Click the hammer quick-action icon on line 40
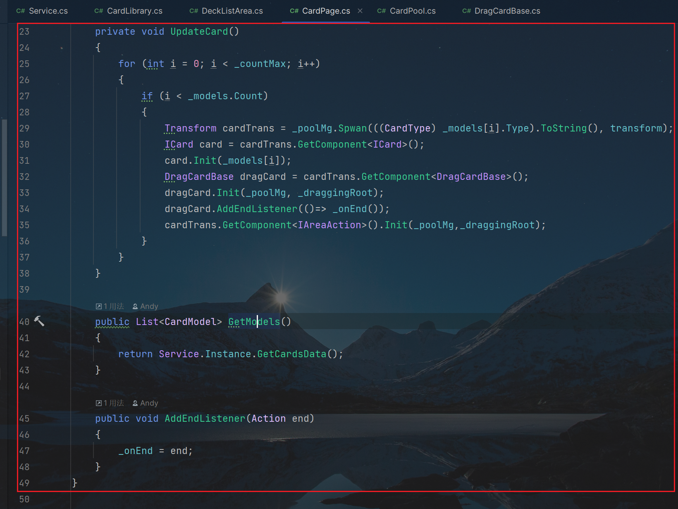Image resolution: width=678 pixels, height=509 pixels. click(x=39, y=321)
